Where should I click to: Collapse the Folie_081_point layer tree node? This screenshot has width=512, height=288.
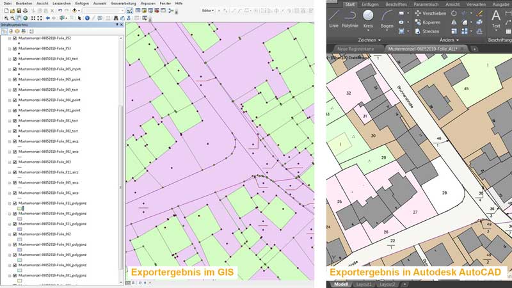pos(10,110)
